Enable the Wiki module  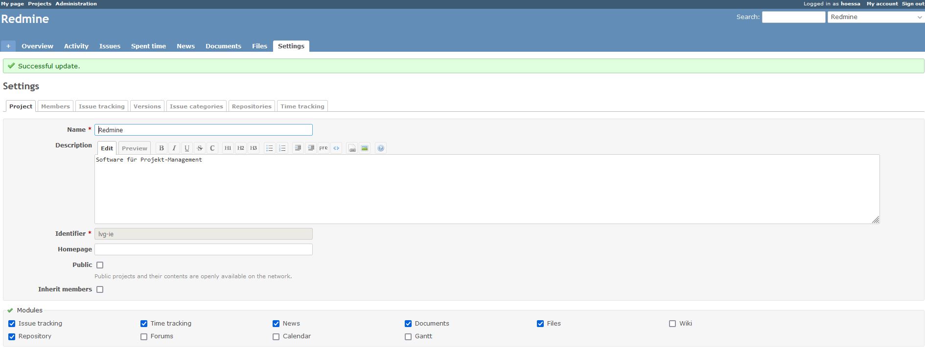coord(672,324)
